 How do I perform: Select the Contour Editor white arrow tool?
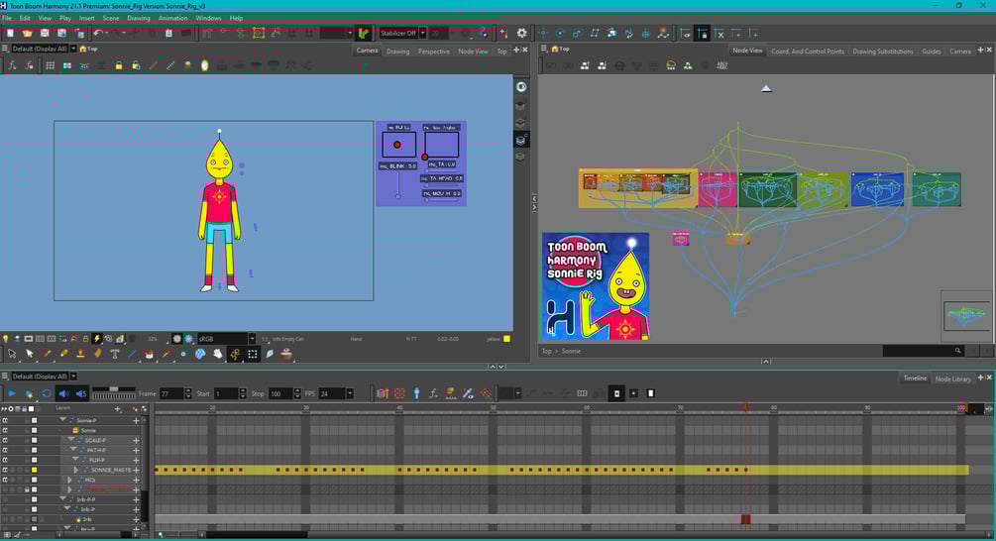coord(29,355)
